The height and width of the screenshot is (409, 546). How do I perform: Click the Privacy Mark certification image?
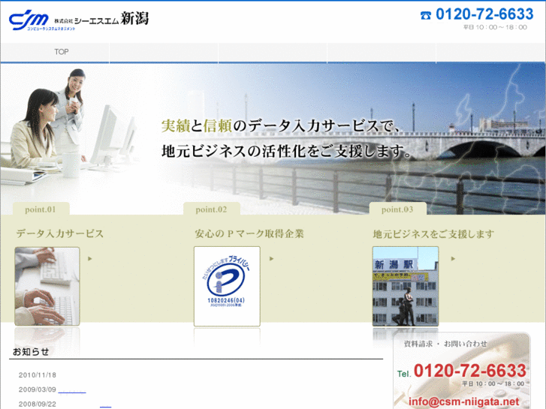227,287
